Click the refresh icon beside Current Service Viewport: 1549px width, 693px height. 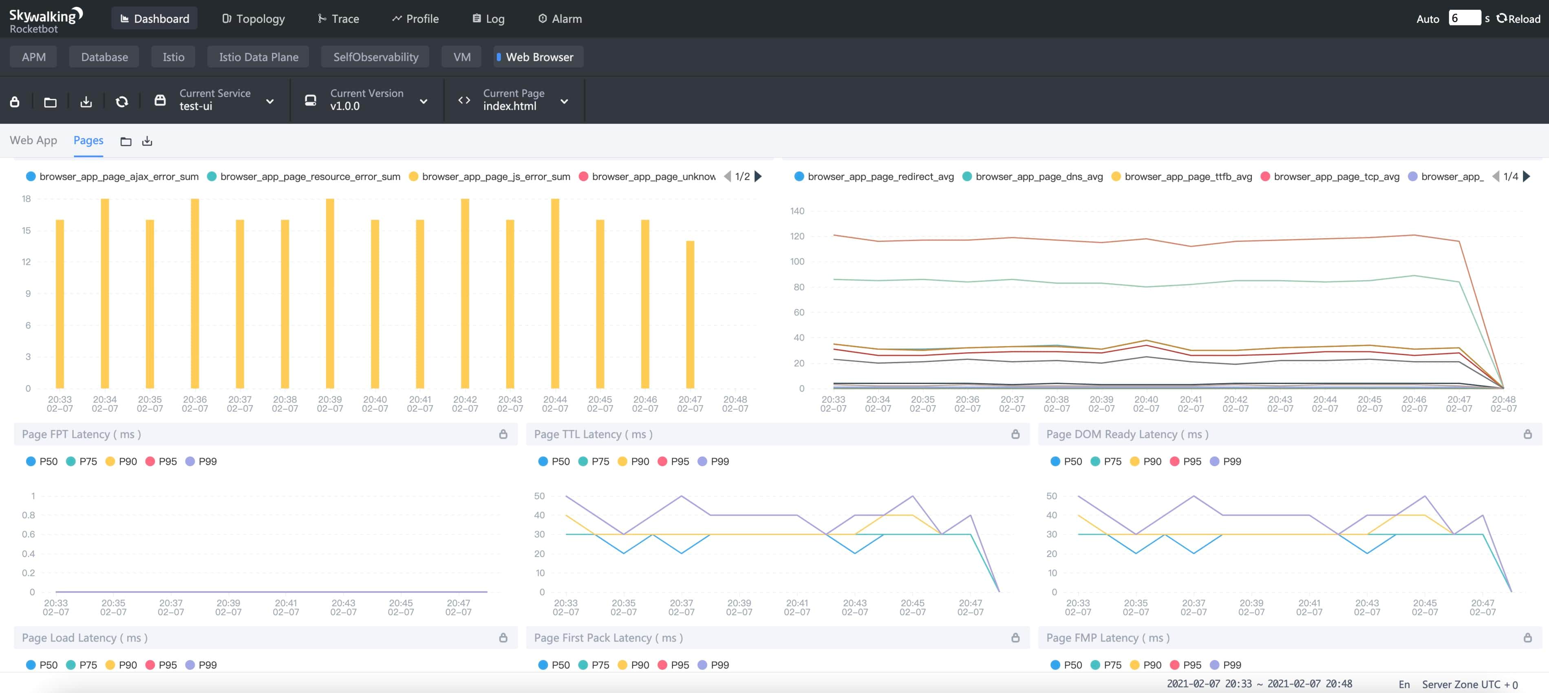[122, 102]
